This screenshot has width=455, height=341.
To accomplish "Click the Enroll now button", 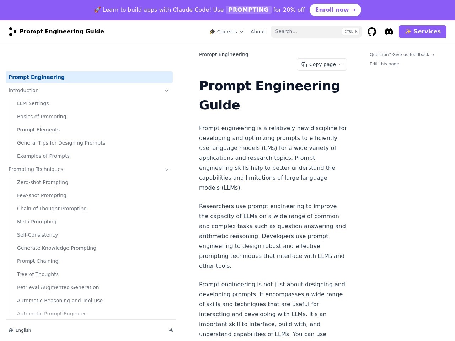I will [x=335, y=10].
